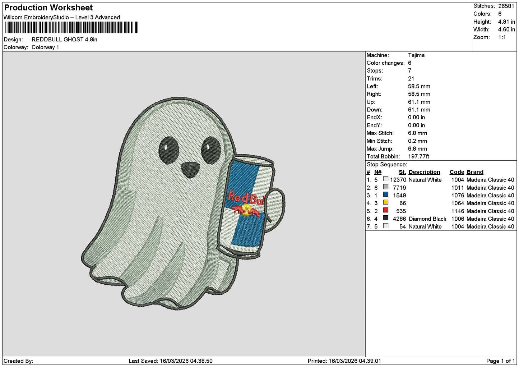Click the 'Up:' measurement label
This screenshot has width=519, height=367.
coord(371,102)
